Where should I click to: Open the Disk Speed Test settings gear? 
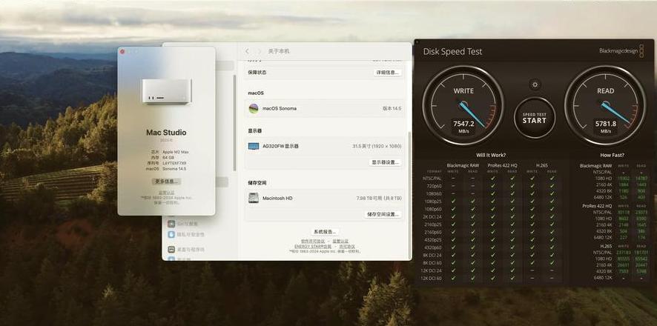click(x=535, y=84)
